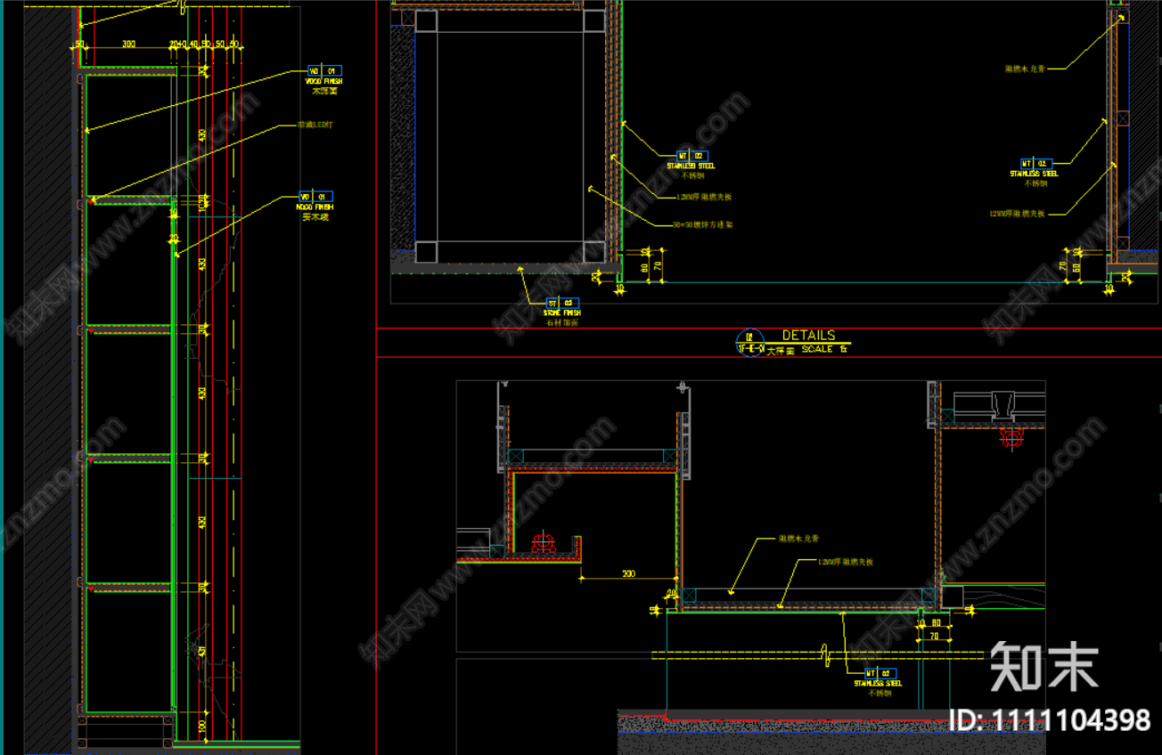Pick the WD 01 tag above 实木线

click(x=315, y=197)
